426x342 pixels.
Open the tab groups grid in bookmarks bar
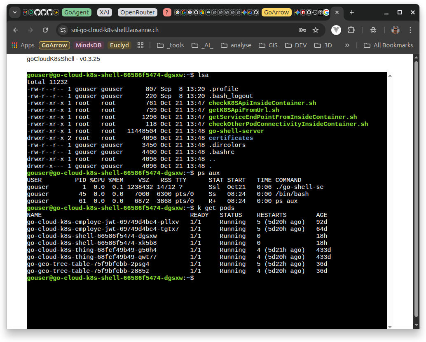coord(140,45)
